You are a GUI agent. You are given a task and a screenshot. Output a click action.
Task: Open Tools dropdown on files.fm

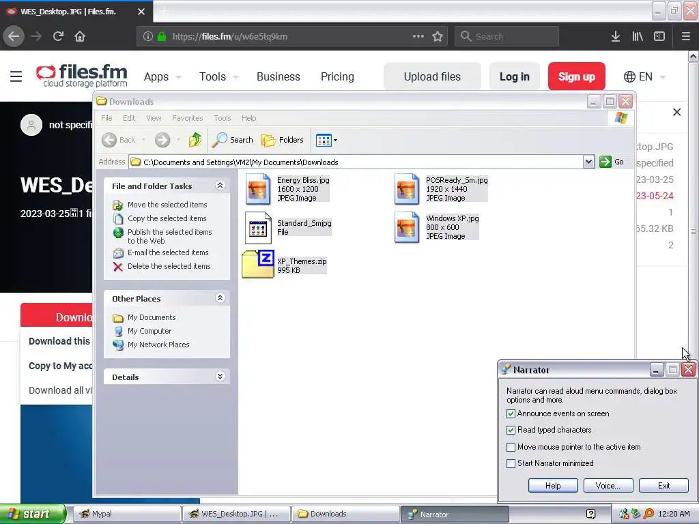[x=219, y=76]
